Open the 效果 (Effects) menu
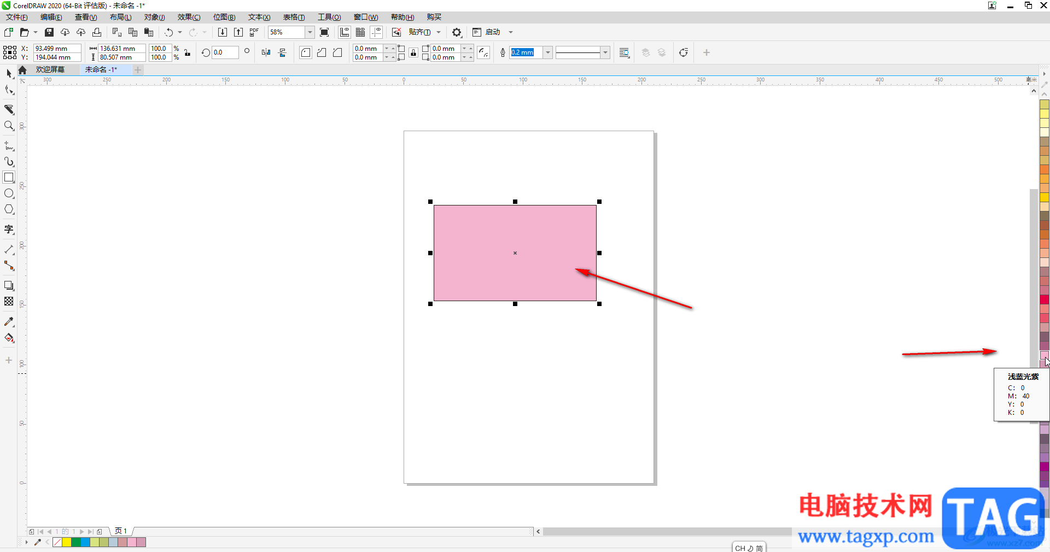This screenshot has width=1050, height=552. coord(189,17)
